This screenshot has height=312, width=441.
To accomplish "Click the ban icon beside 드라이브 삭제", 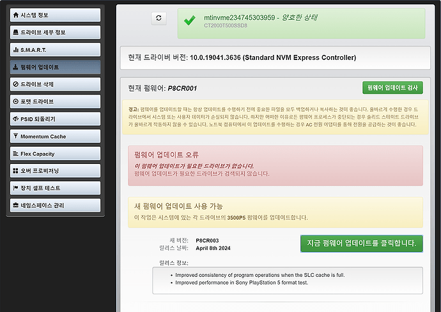I will tap(16, 84).
